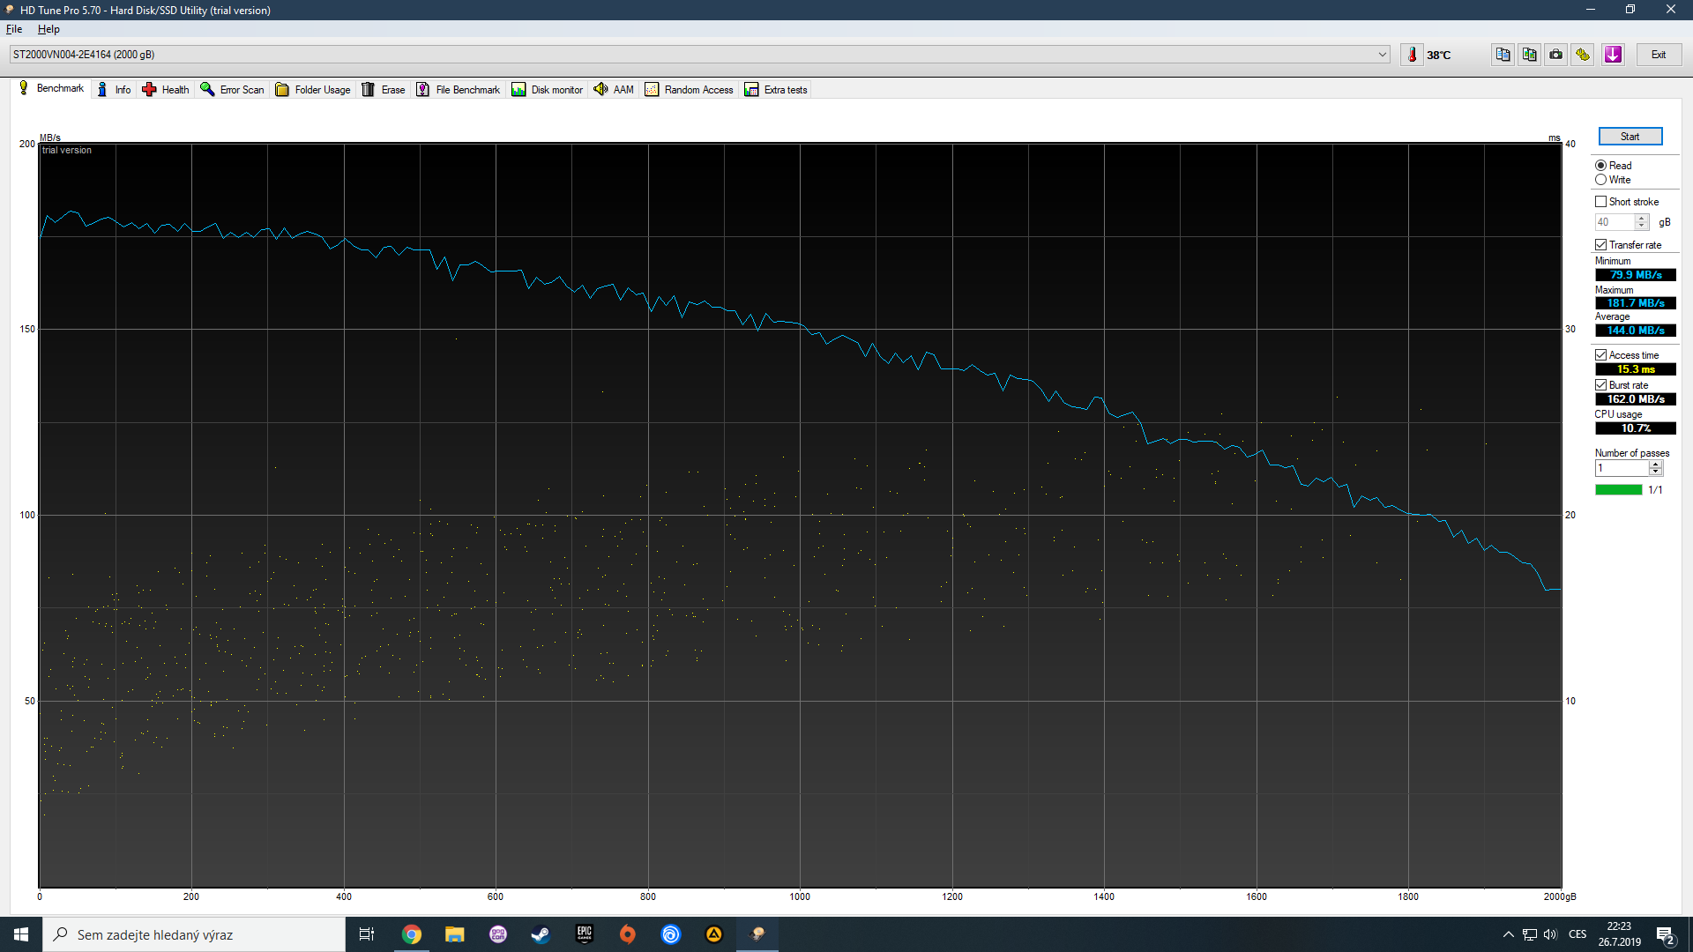Click the copy text to clipboard icon
Image resolution: width=1693 pixels, height=952 pixels.
click(1503, 55)
